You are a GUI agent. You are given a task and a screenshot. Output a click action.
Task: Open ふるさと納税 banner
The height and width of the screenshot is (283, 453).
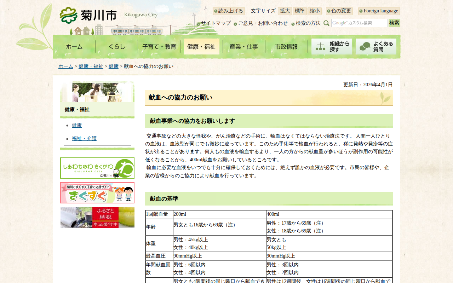point(97,218)
